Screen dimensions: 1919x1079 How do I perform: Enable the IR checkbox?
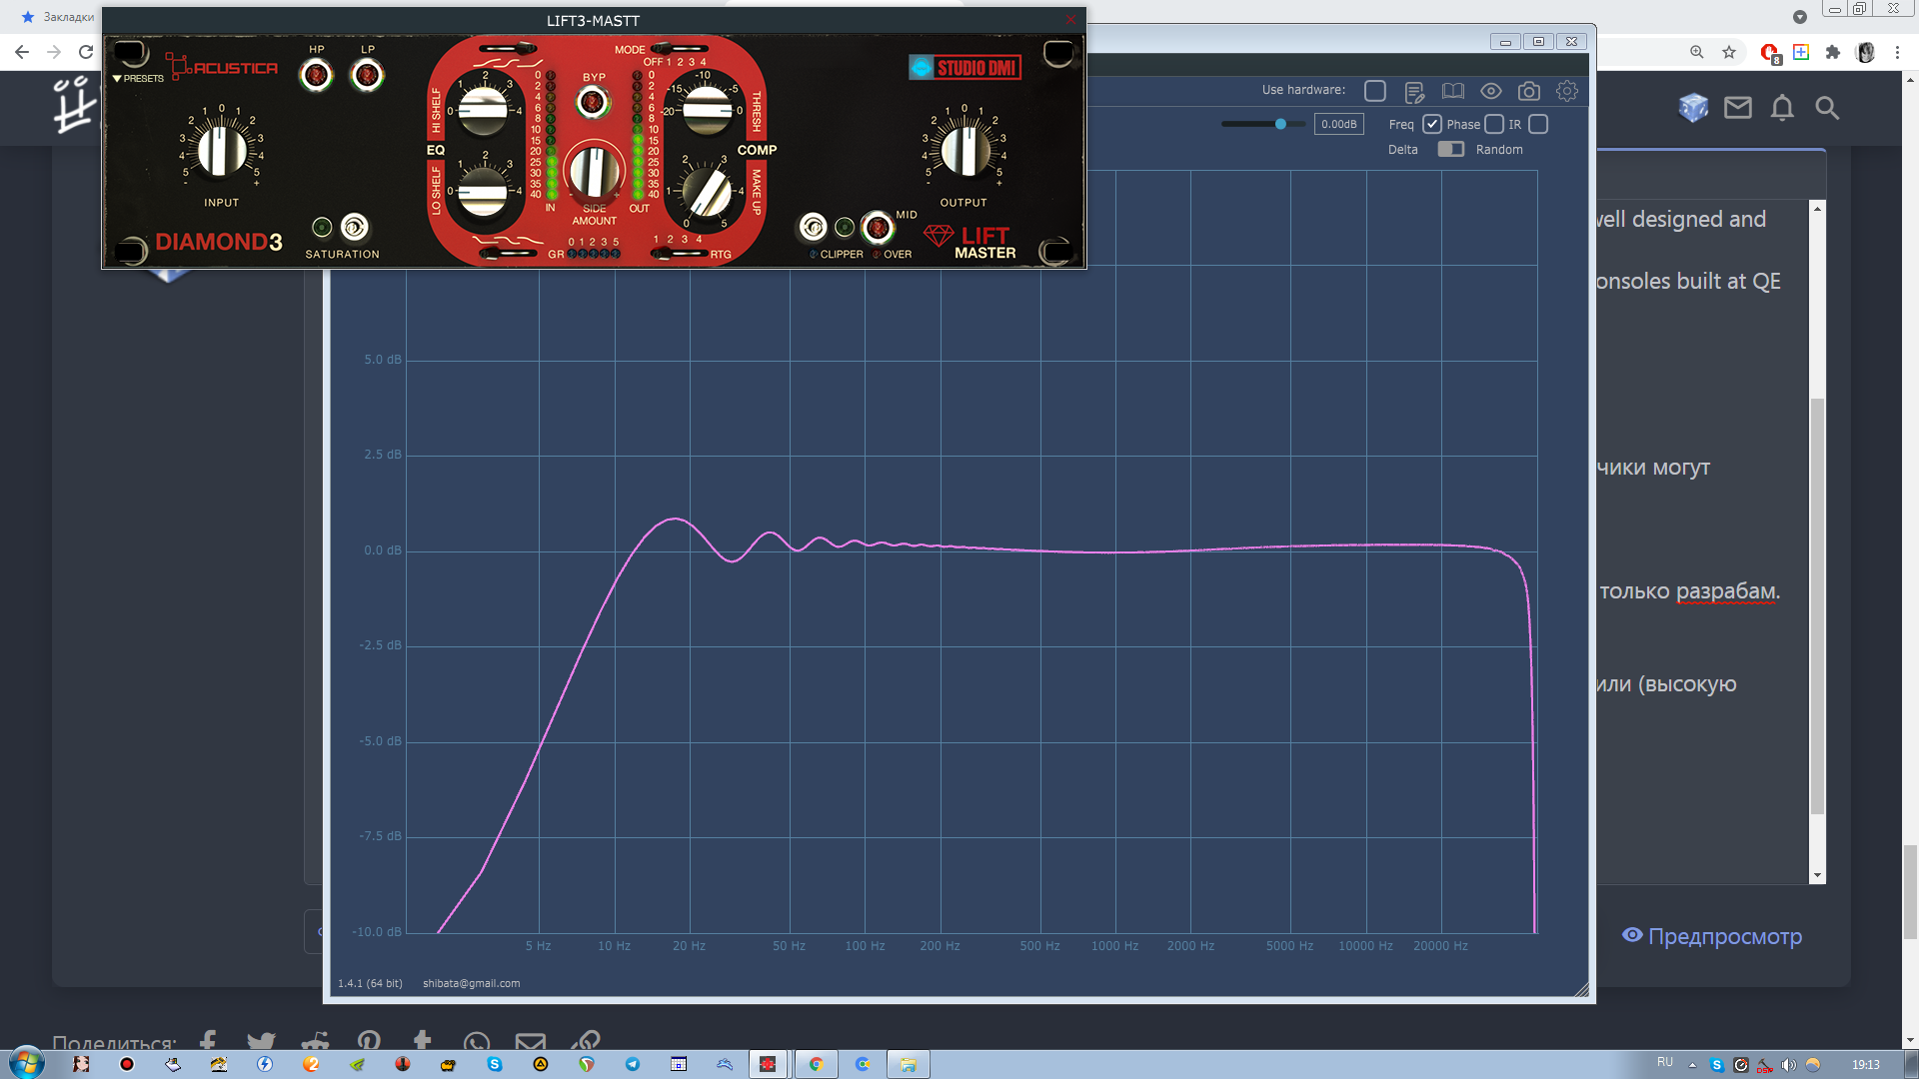[x=1538, y=124]
